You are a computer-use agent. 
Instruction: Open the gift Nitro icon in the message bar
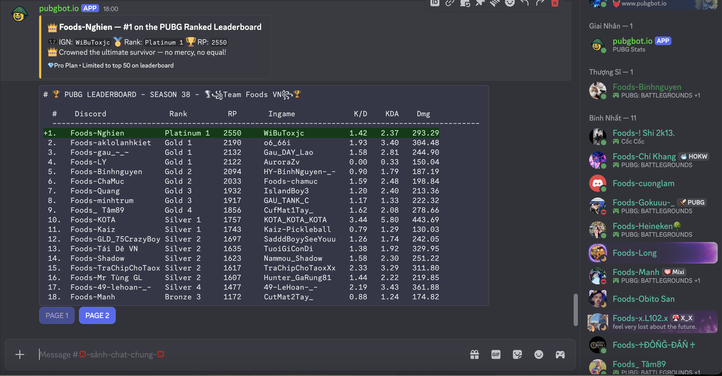click(x=474, y=355)
